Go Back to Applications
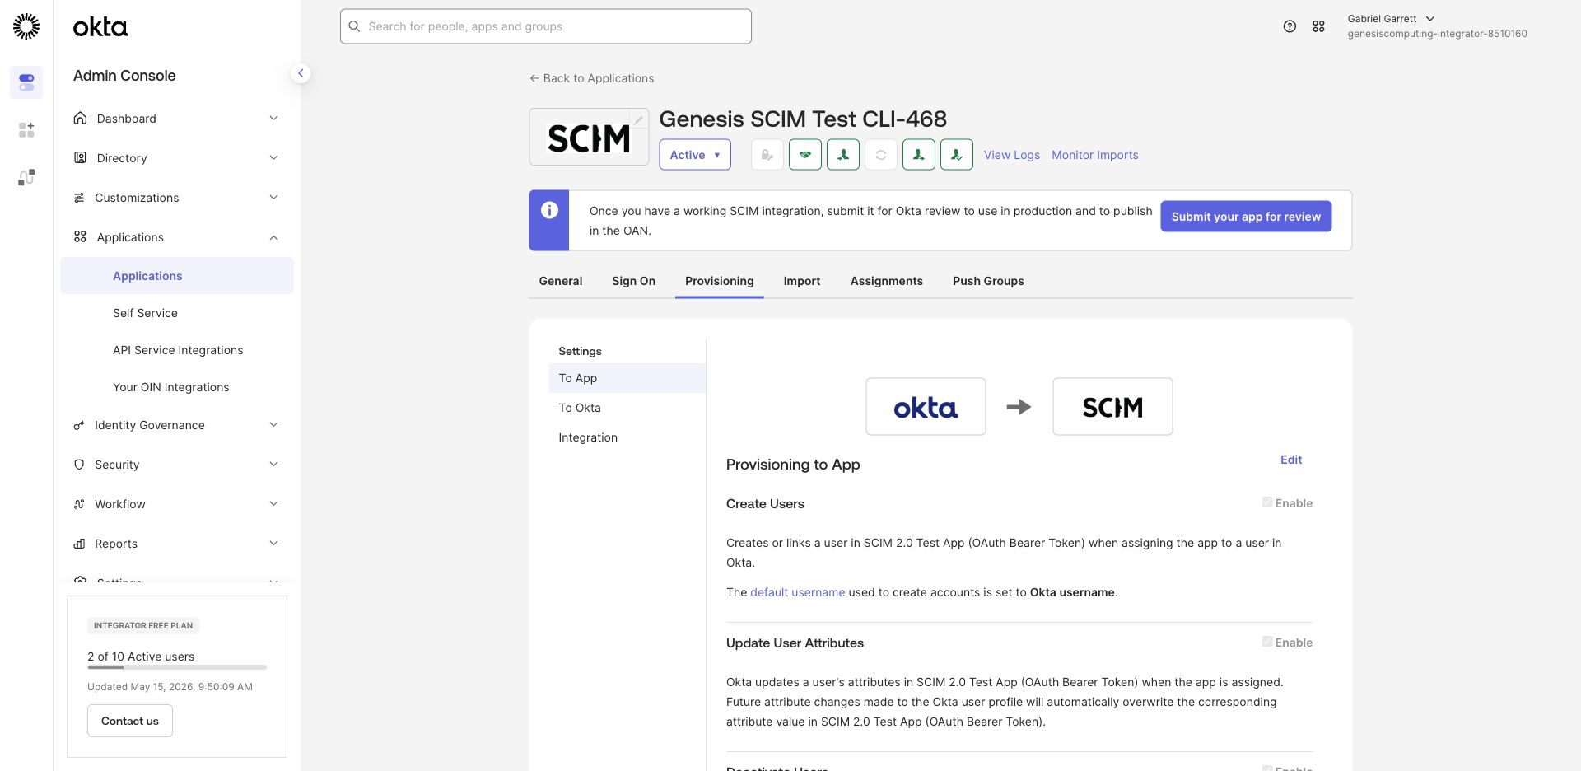Viewport: 1581px width, 771px height. click(x=591, y=78)
